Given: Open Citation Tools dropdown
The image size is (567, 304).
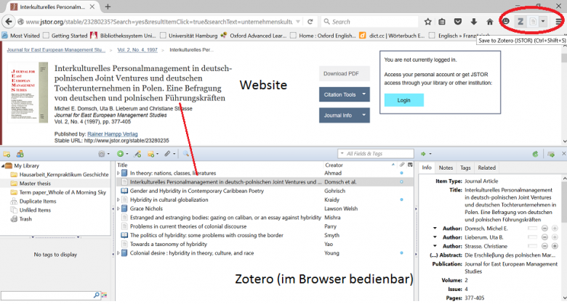Looking at the screenshot, I should pos(345,94).
